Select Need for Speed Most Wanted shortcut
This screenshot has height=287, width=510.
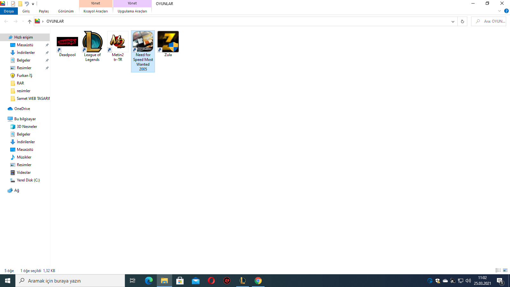143,51
